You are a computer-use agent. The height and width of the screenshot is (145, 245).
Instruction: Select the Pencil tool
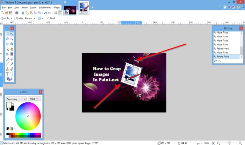pyautogui.click(x=7, y=64)
